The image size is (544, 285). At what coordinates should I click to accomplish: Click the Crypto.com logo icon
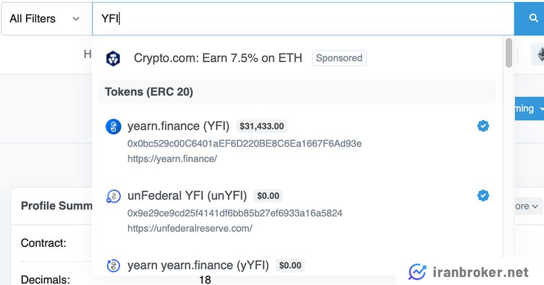[x=113, y=58]
